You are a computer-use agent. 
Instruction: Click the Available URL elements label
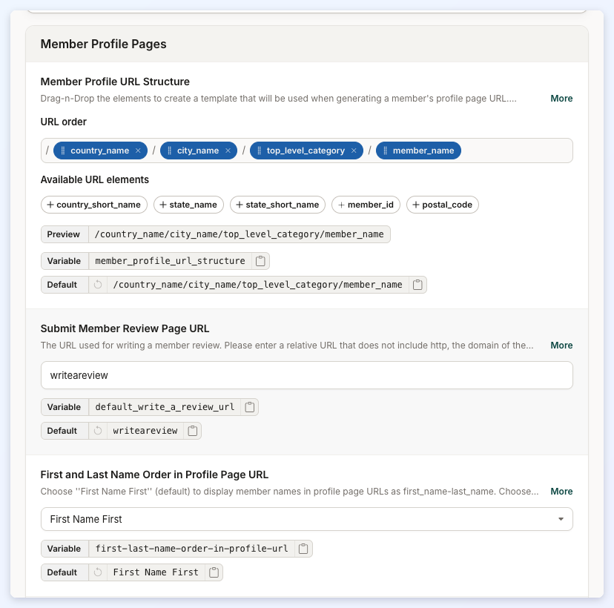pyautogui.click(x=95, y=180)
